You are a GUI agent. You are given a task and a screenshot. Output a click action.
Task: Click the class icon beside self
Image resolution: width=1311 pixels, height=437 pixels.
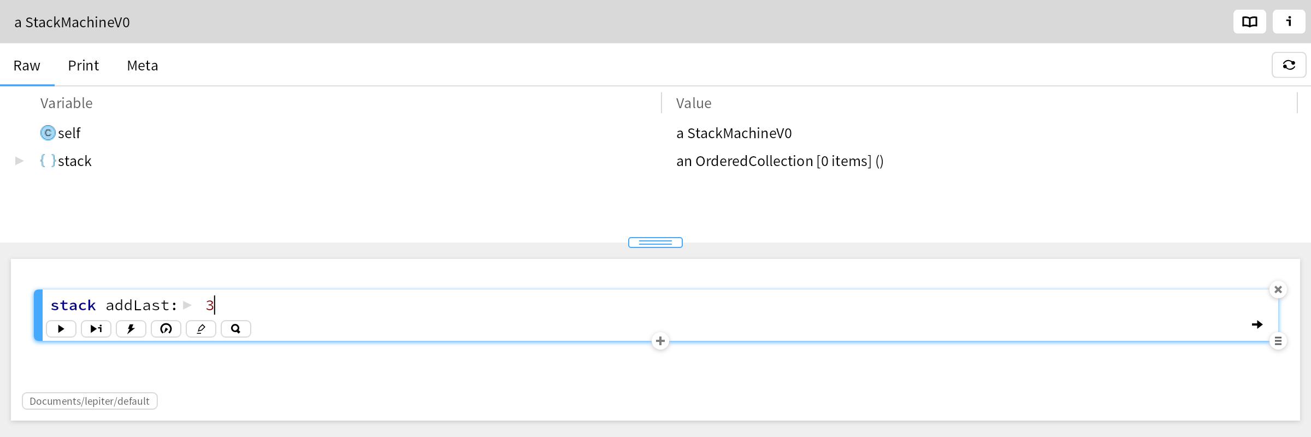pos(48,133)
